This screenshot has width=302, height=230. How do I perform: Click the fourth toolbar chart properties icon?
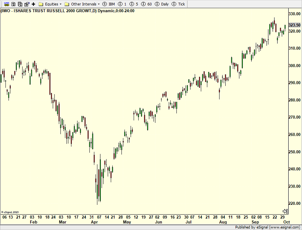(26, 4)
